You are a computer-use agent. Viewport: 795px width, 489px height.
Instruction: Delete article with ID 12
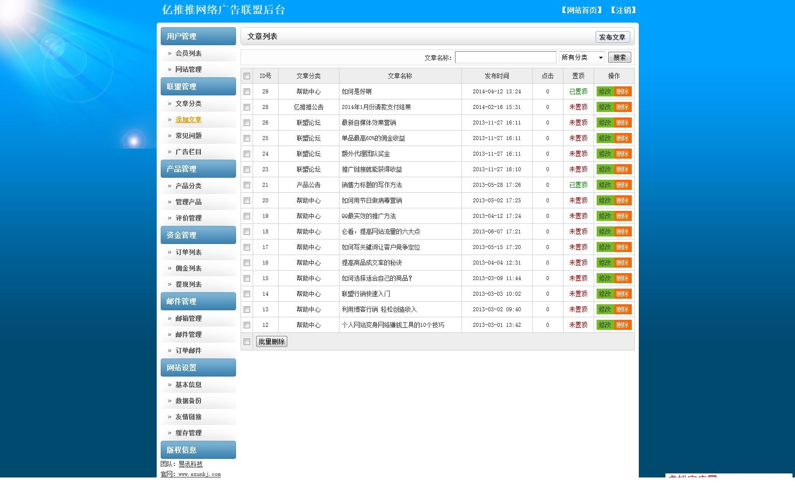click(622, 325)
